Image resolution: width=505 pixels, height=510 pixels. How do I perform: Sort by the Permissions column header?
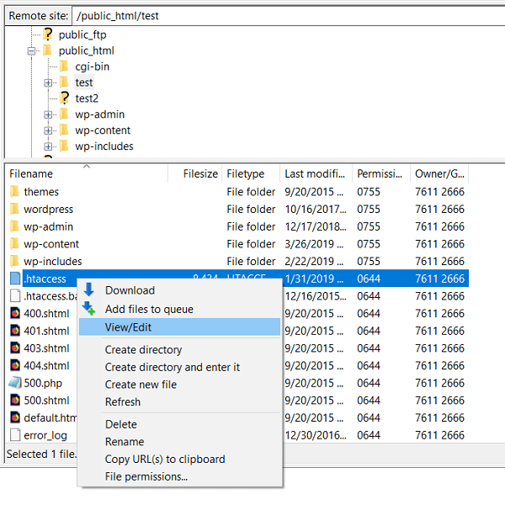pos(381,173)
